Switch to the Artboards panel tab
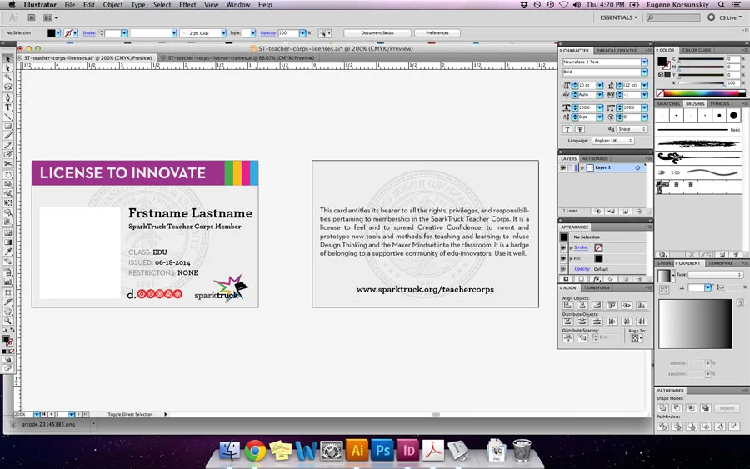Viewport: 750px width, 469px height. 595,159
